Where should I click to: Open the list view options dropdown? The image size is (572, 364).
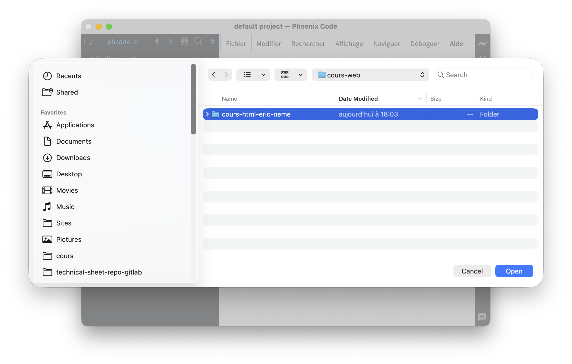(x=263, y=75)
